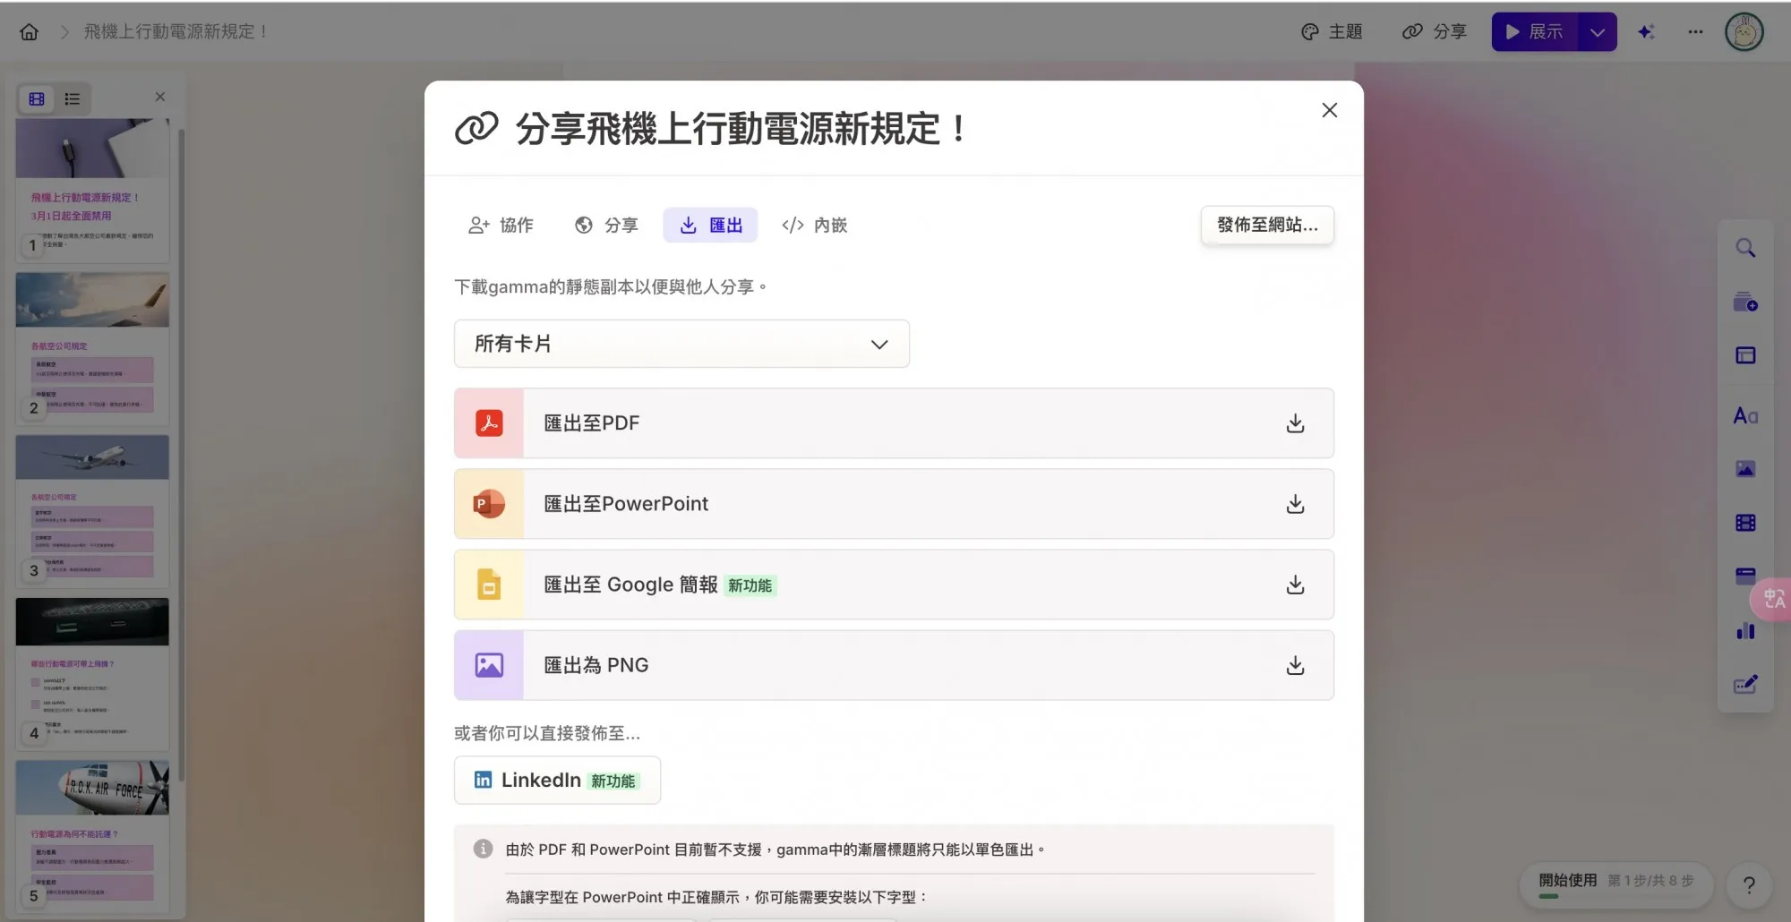Click the translate floating icon
This screenshot has height=922, width=1791.
(1774, 599)
